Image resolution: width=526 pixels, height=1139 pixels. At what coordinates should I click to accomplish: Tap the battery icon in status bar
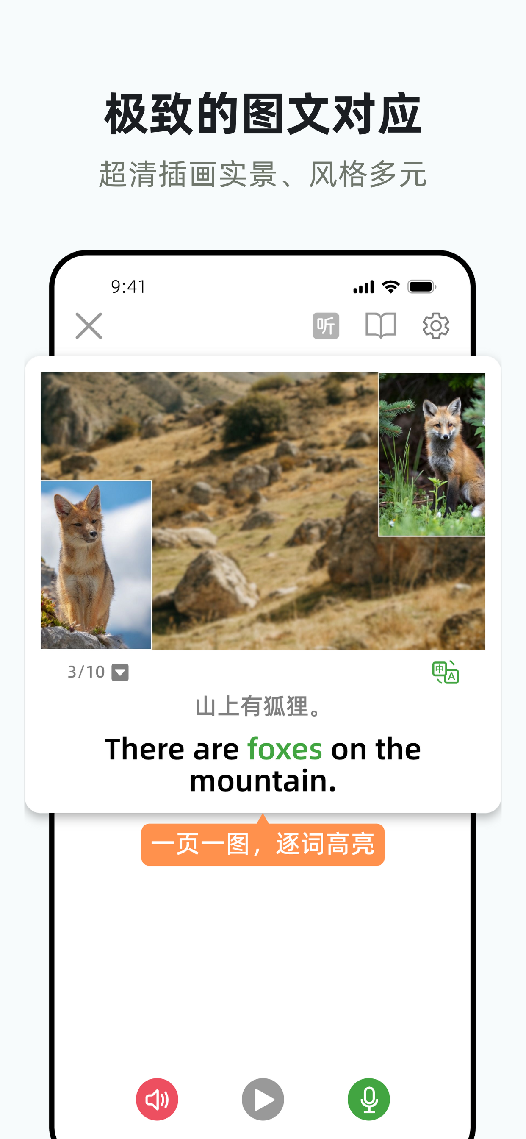point(422,287)
